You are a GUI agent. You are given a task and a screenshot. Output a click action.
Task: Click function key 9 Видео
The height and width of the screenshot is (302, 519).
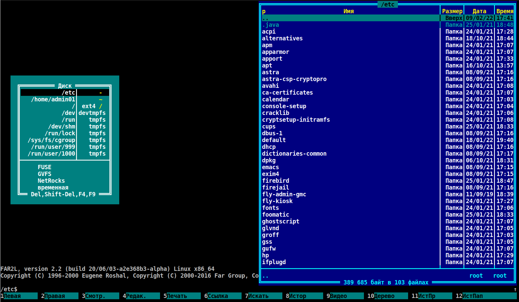click(345, 296)
